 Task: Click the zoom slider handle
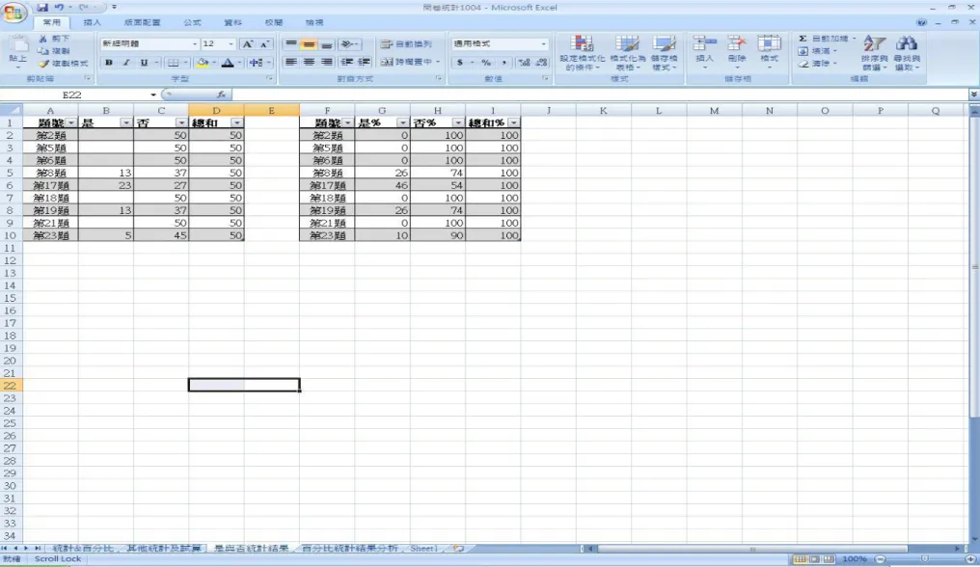coord(924,559)
